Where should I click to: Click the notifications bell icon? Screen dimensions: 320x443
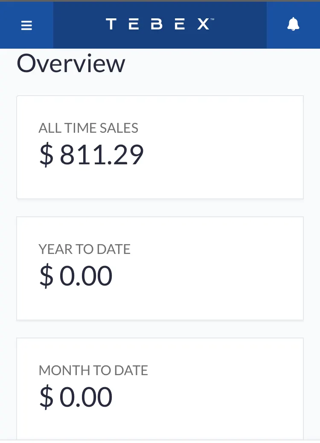(293, 25)
